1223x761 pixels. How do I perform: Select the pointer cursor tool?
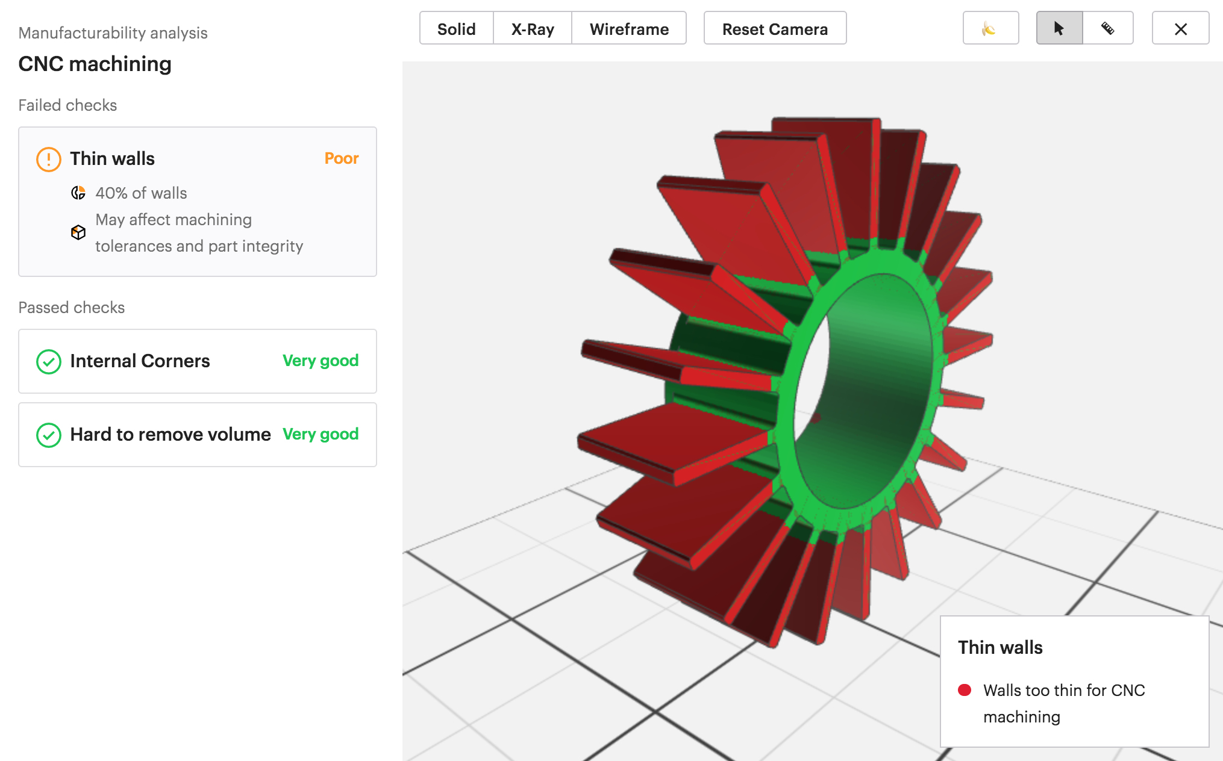(x=1059, y=28)
